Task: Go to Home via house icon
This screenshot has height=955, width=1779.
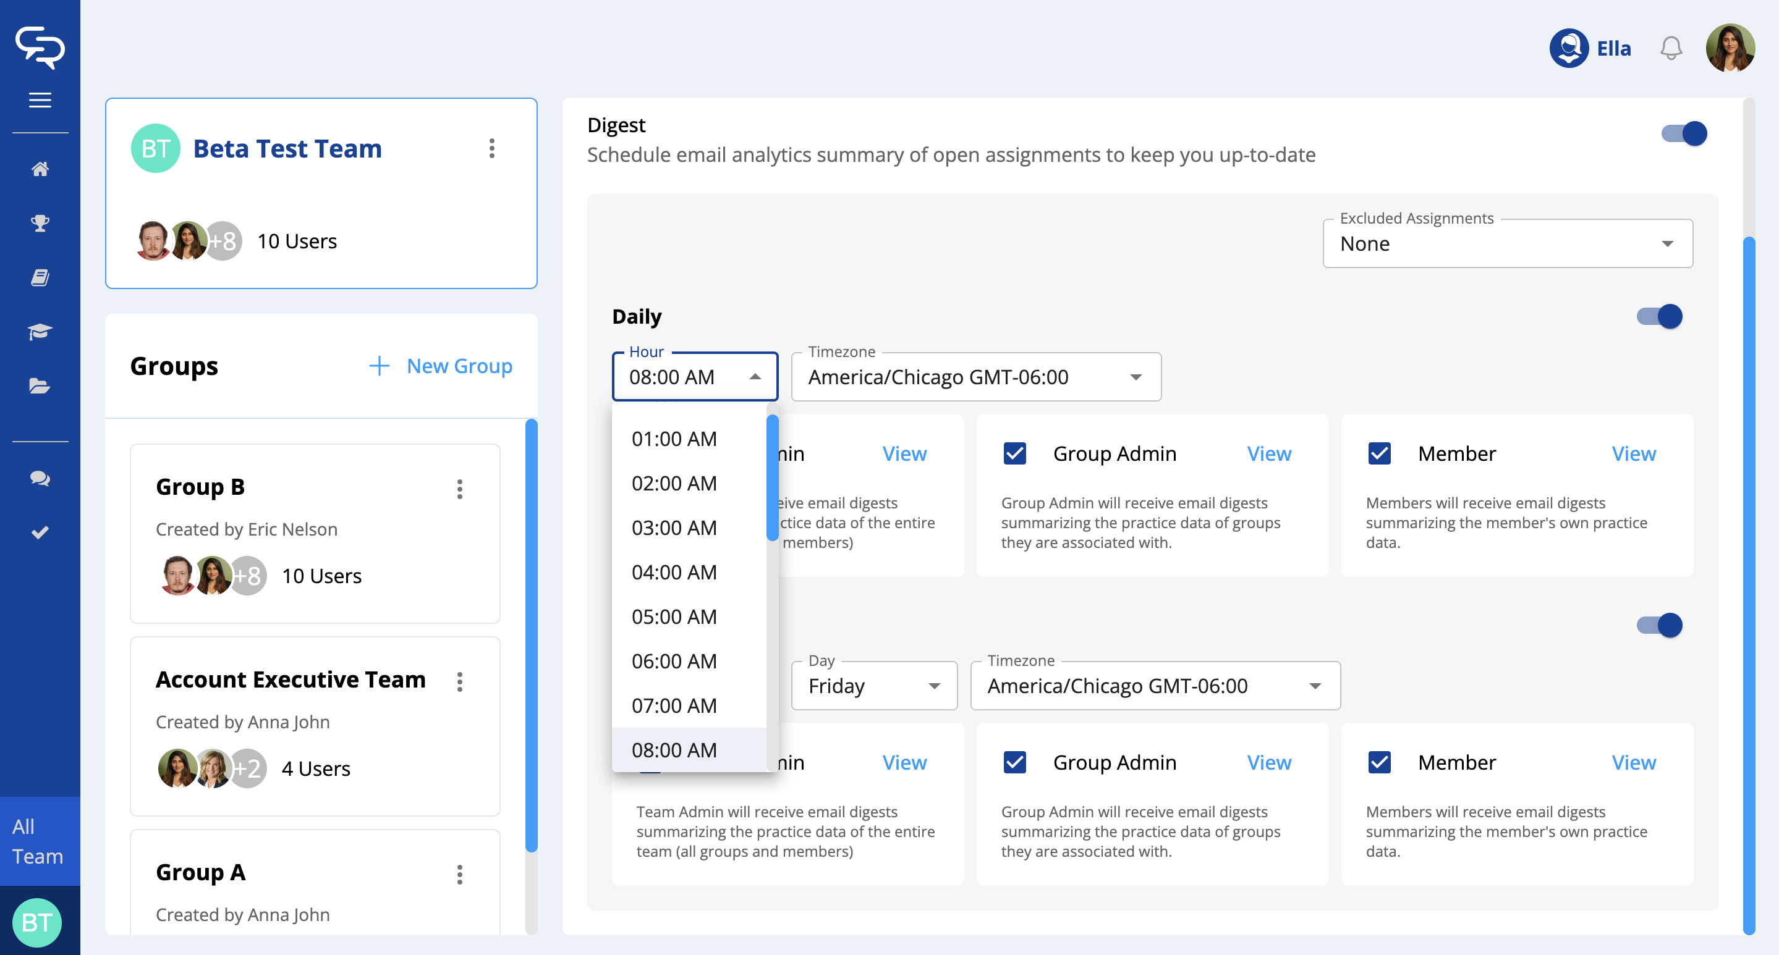Action: tap(40, 169)
